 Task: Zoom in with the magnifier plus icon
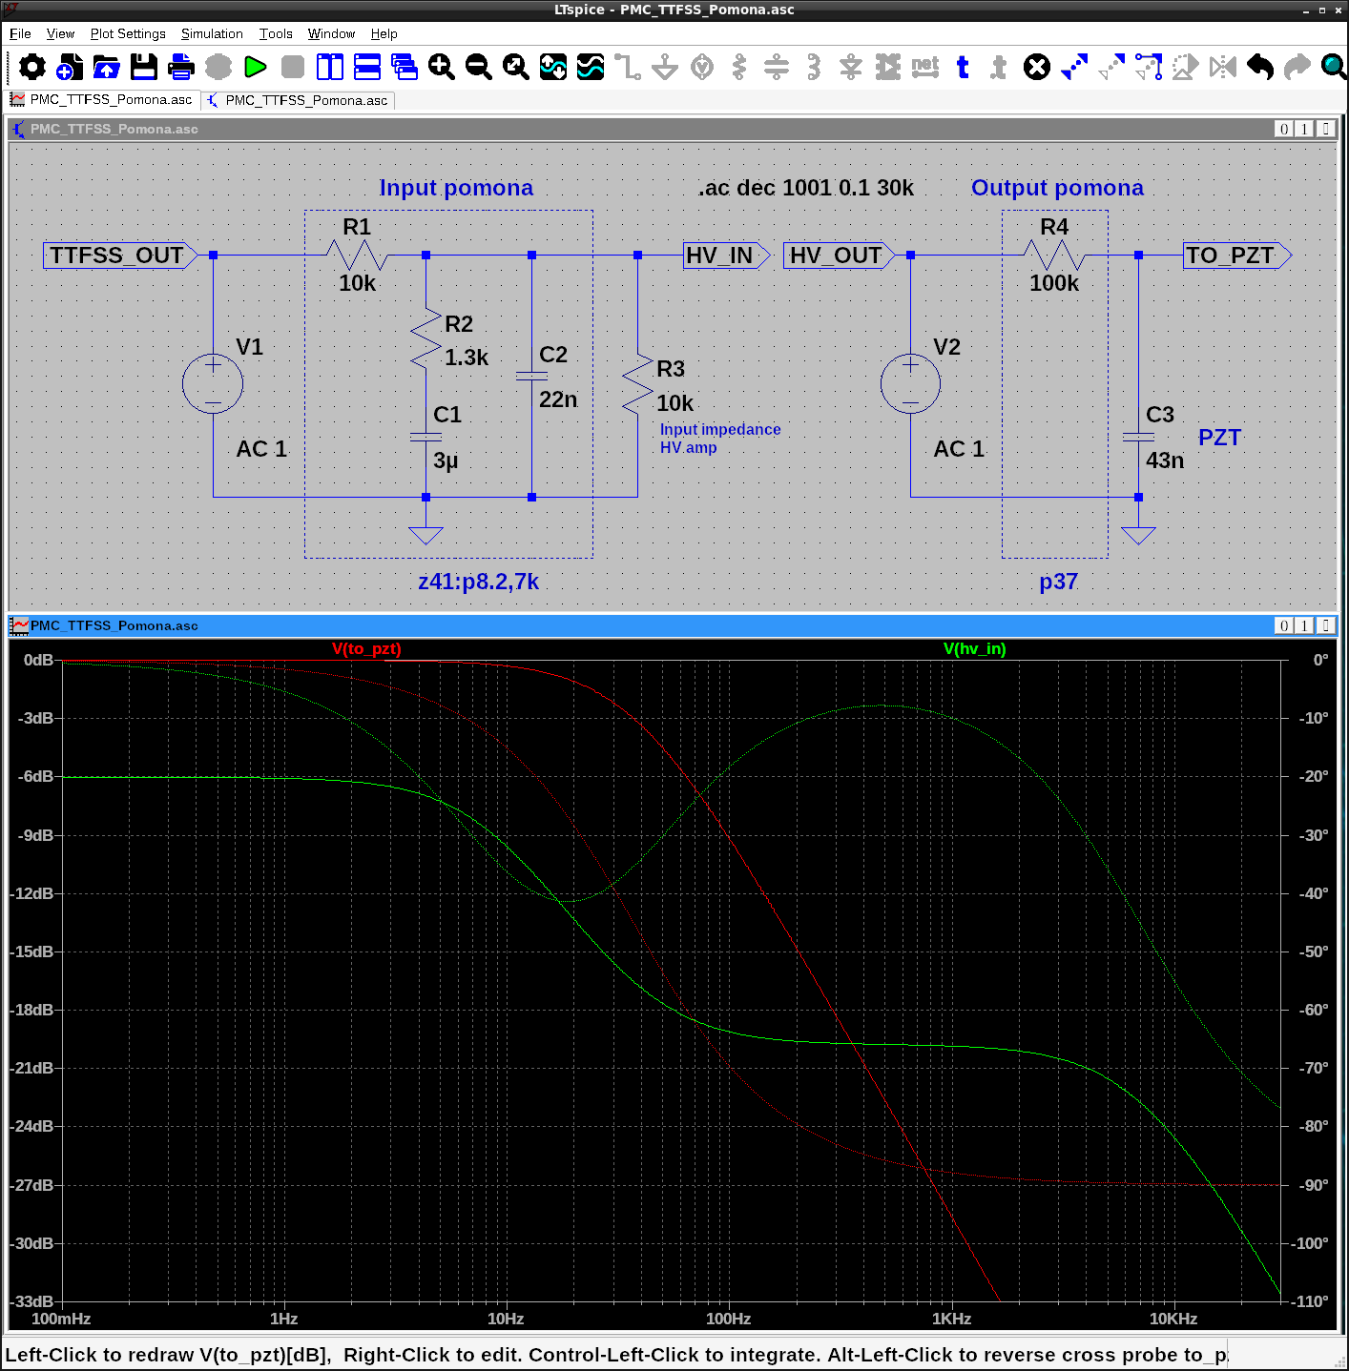point(441,67)
